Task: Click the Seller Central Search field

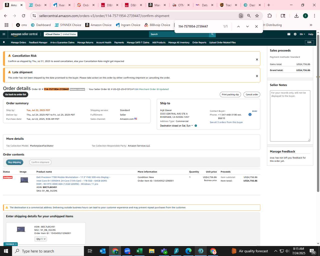Action: 179,34
